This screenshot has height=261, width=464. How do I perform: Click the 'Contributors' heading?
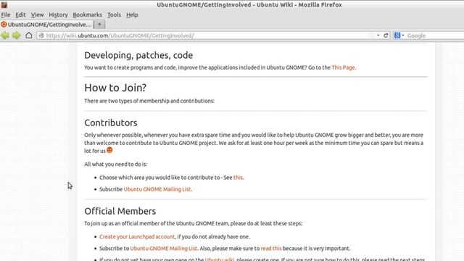[111, 123]
